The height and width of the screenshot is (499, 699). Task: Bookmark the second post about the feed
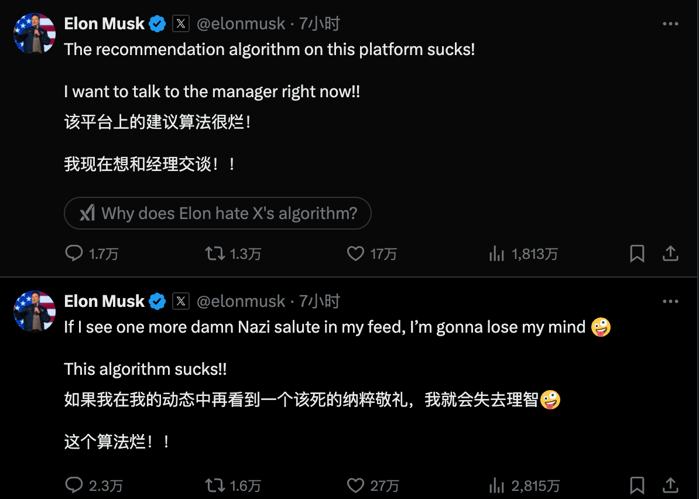pos(637,485)
